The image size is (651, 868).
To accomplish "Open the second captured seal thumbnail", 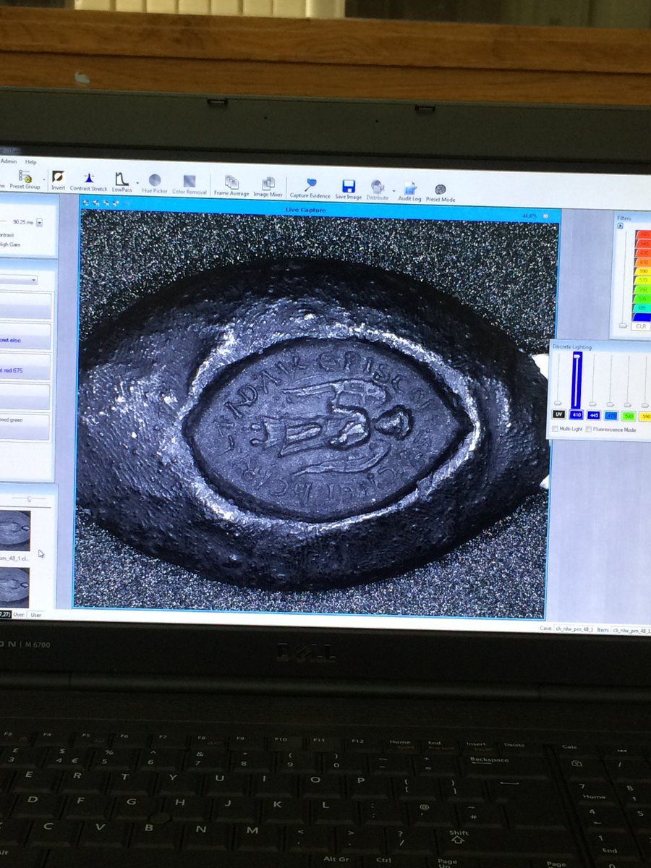I will [x=14, y=587].
